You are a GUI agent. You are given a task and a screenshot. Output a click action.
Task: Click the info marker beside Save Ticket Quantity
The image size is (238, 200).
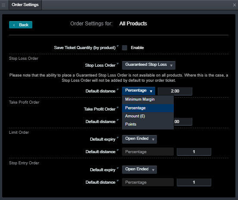tap(118, 46)
